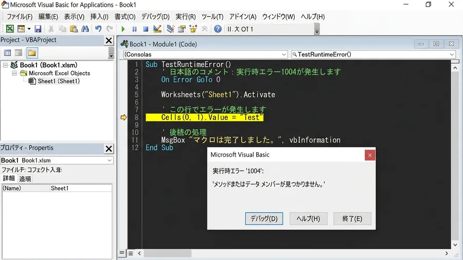The width and height of the screenshot is (463, 260).
Task: Open the Toolbox wrench icon
Action: point(204,29)
